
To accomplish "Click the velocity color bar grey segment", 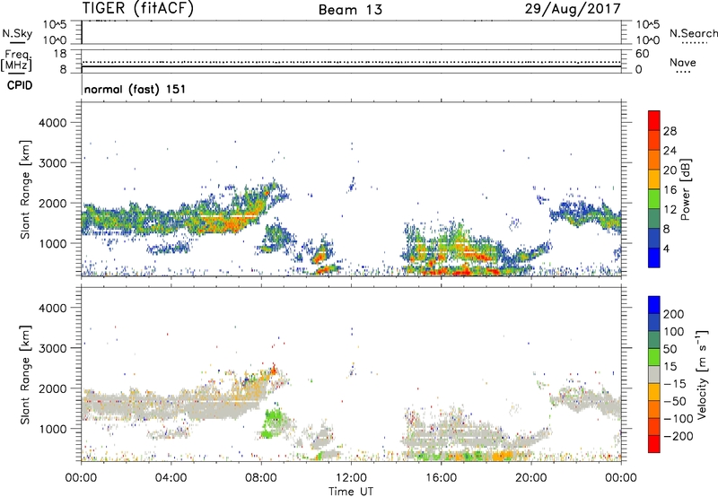I will coord(654,374).
